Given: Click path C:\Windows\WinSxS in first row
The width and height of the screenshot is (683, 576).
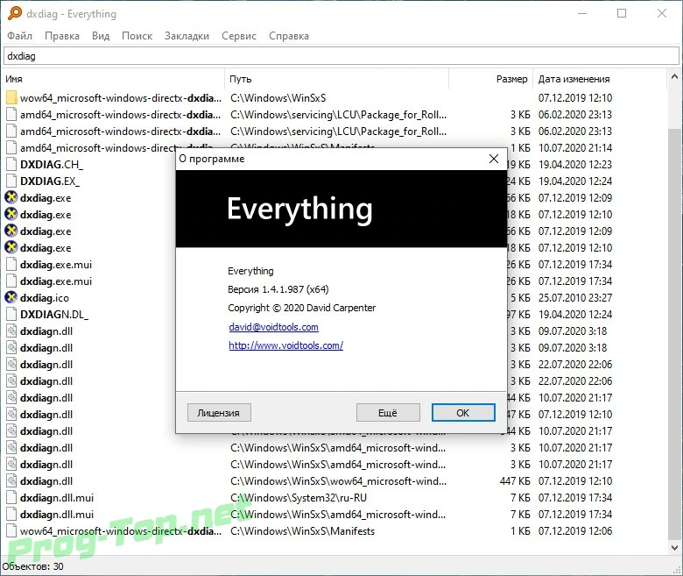Looking at the screenshot, I should pyautogui.click(x=278, y=97).
